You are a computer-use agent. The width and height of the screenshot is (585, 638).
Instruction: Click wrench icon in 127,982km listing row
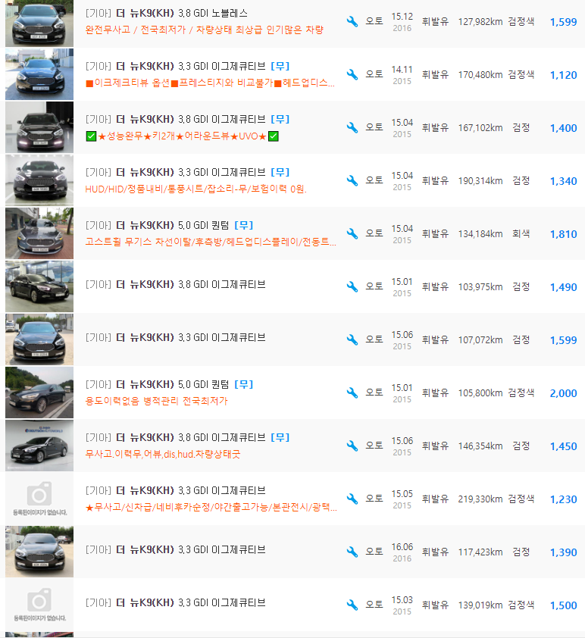click(352, 21)
